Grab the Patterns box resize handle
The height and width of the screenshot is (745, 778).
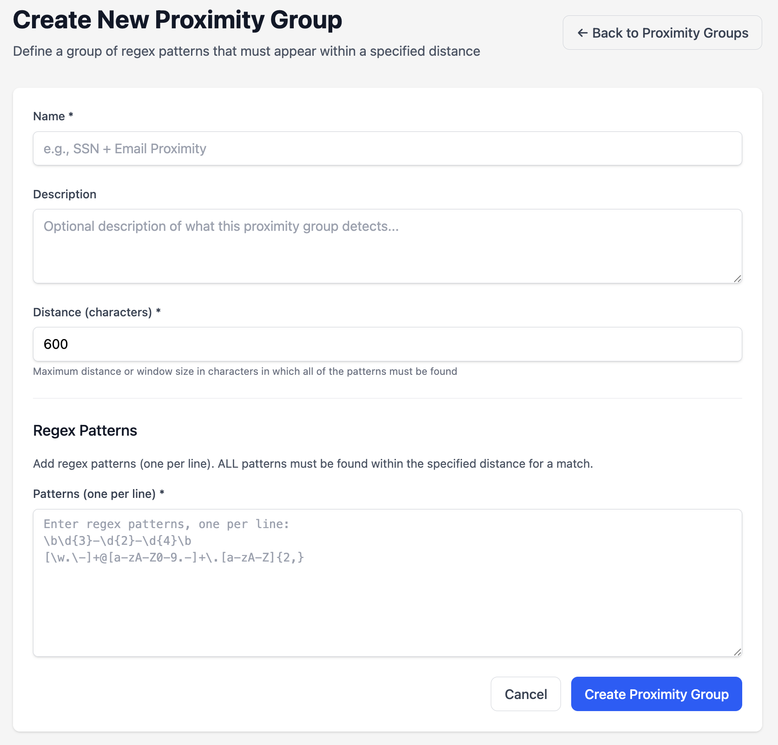(738, 652)
